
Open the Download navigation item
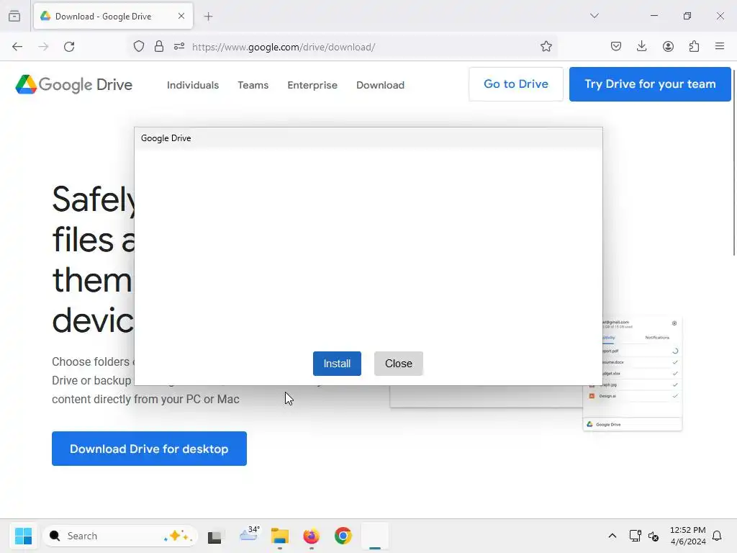(380, 85)
